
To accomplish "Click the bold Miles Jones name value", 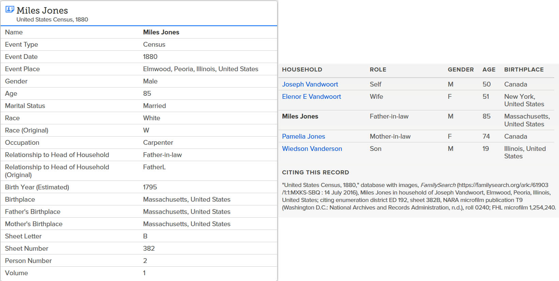I will pos(161,32).
